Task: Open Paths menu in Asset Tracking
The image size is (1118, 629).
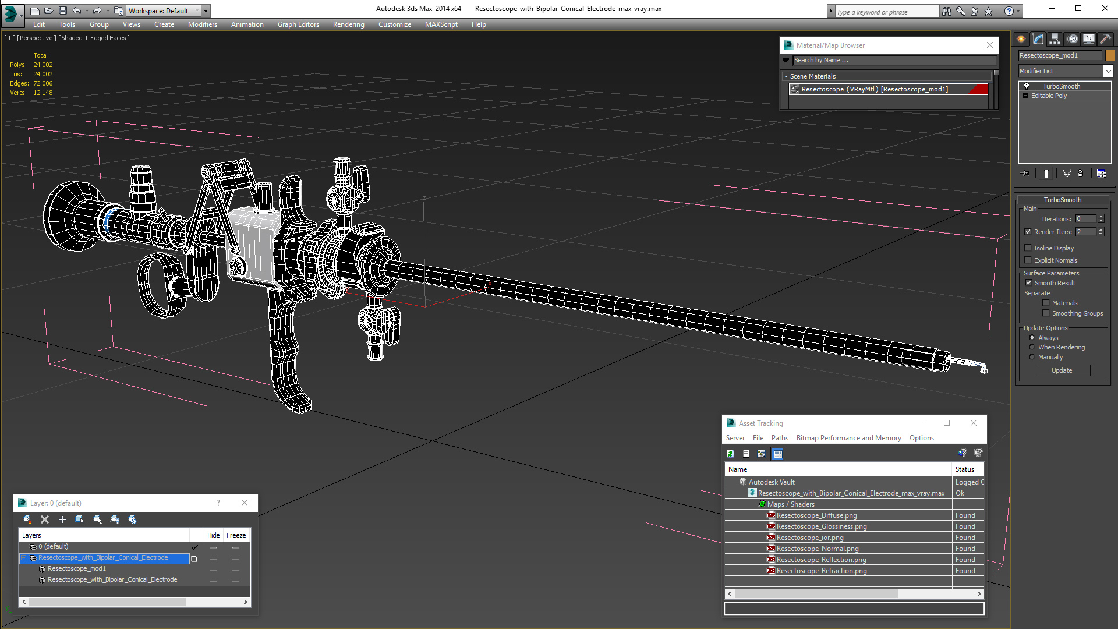Action: 780,438
